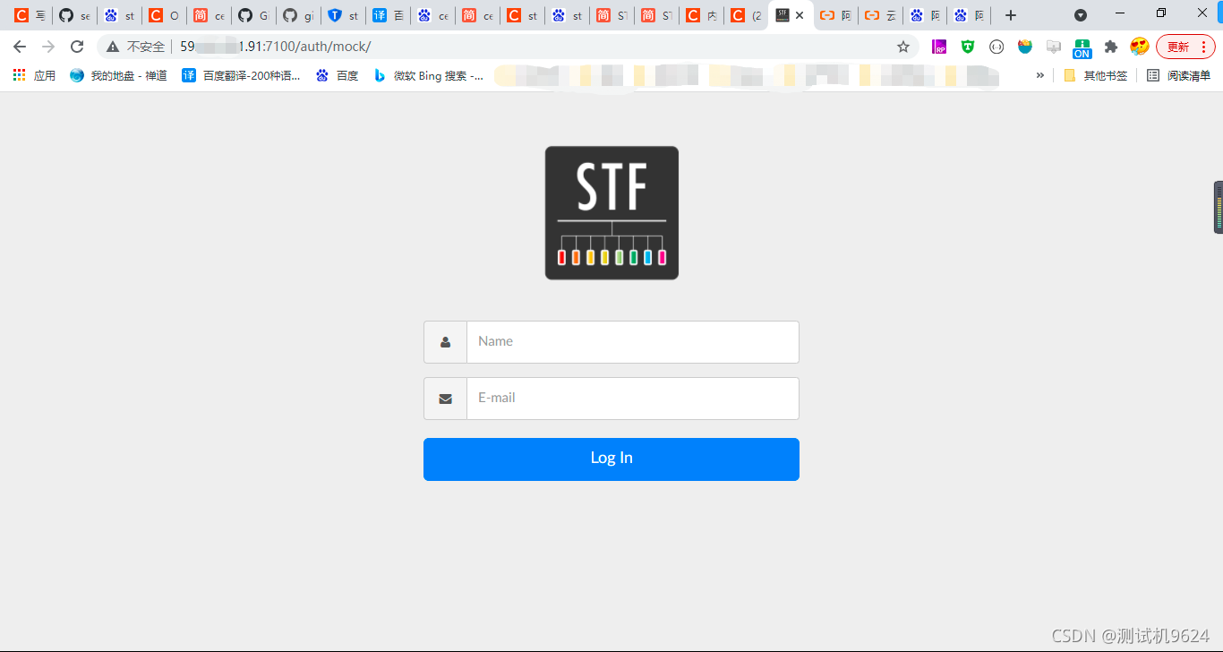Switch to the orange Aliyun 云 tab
Viewport: 1223px width, 652px height.
(x=880, y=15)
